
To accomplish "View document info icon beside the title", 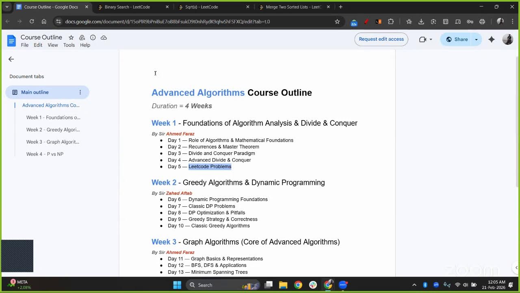I will pos(93,37).
